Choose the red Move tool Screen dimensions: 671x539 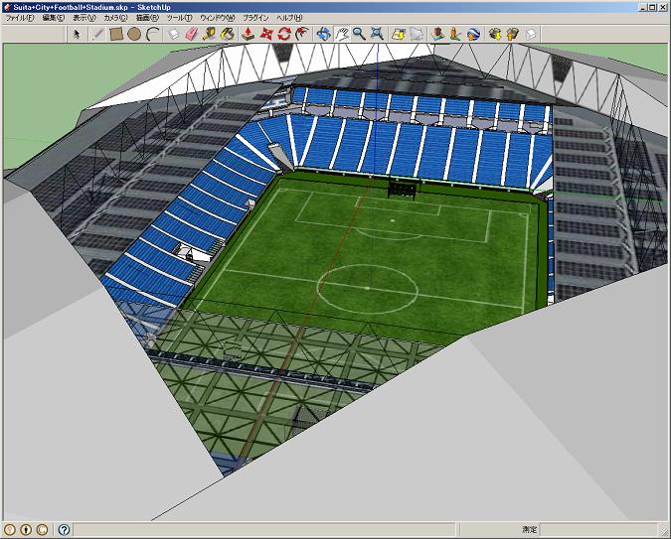(265, 34)
